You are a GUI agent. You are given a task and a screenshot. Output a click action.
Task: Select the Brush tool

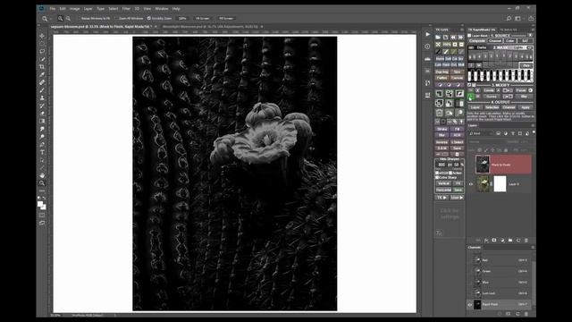point(42,90)
